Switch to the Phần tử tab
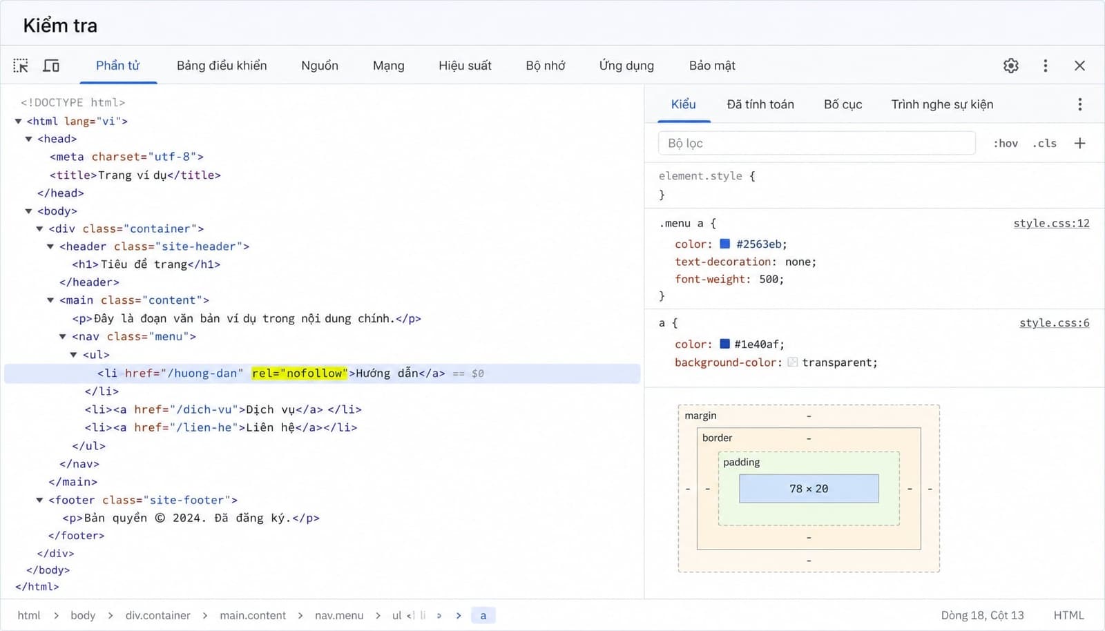 pyautogui.click(x=117, y=66)
